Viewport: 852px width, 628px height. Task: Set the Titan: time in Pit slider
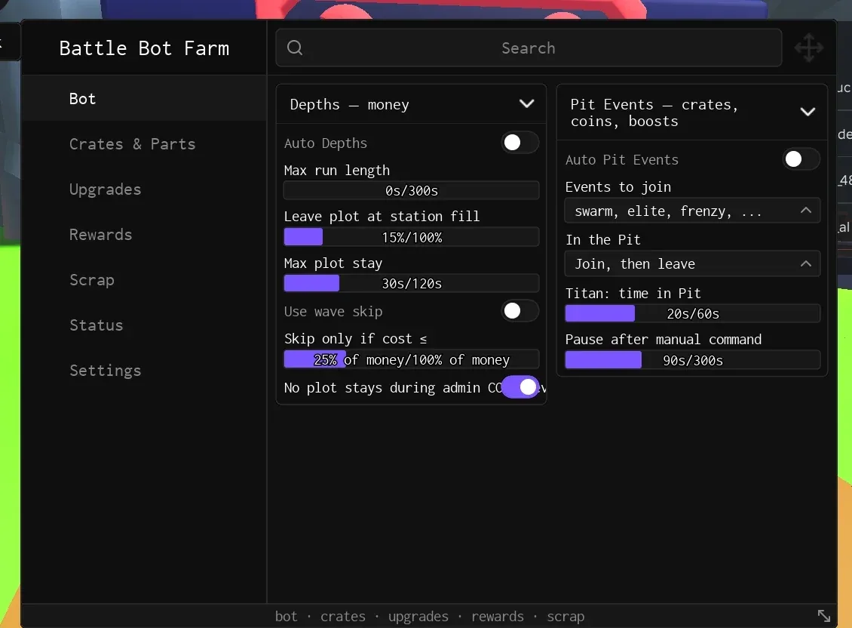[x=692, y=313]
